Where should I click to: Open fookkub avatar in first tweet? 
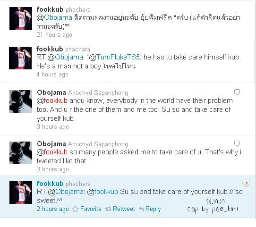click(21, 18)
